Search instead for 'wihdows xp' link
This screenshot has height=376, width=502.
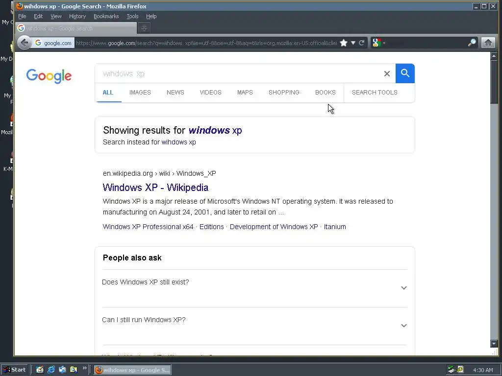178,142
